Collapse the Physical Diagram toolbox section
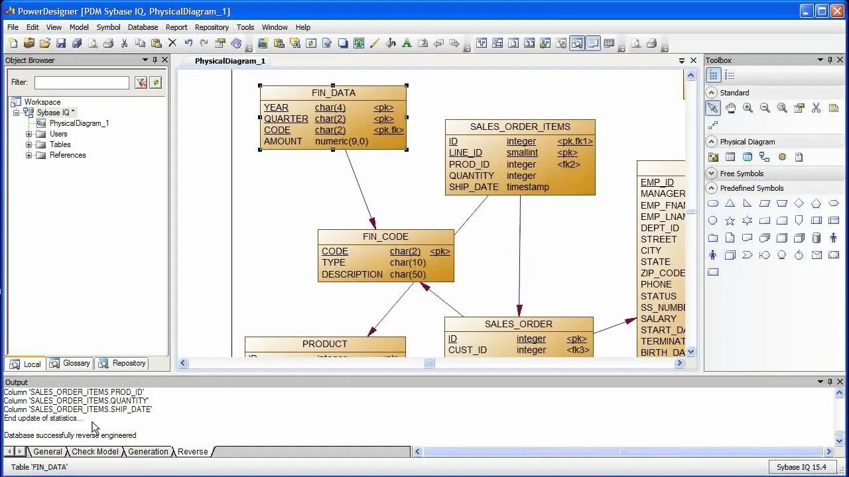This screenshot has width=849, height=477. [712, 142]
